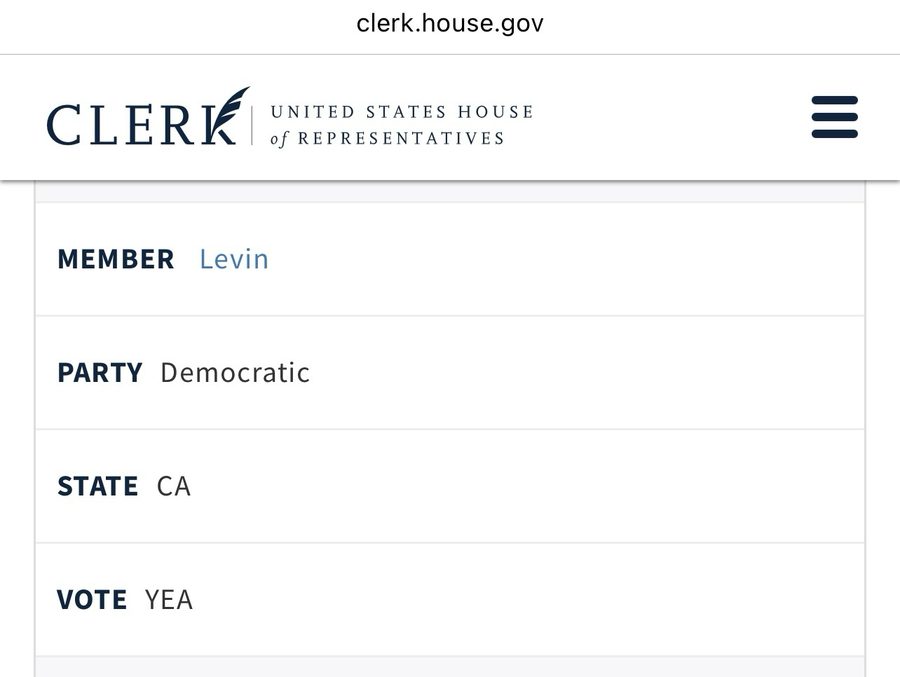Click the word STATES in the header
Screen dimensions: 900x677
407,112
